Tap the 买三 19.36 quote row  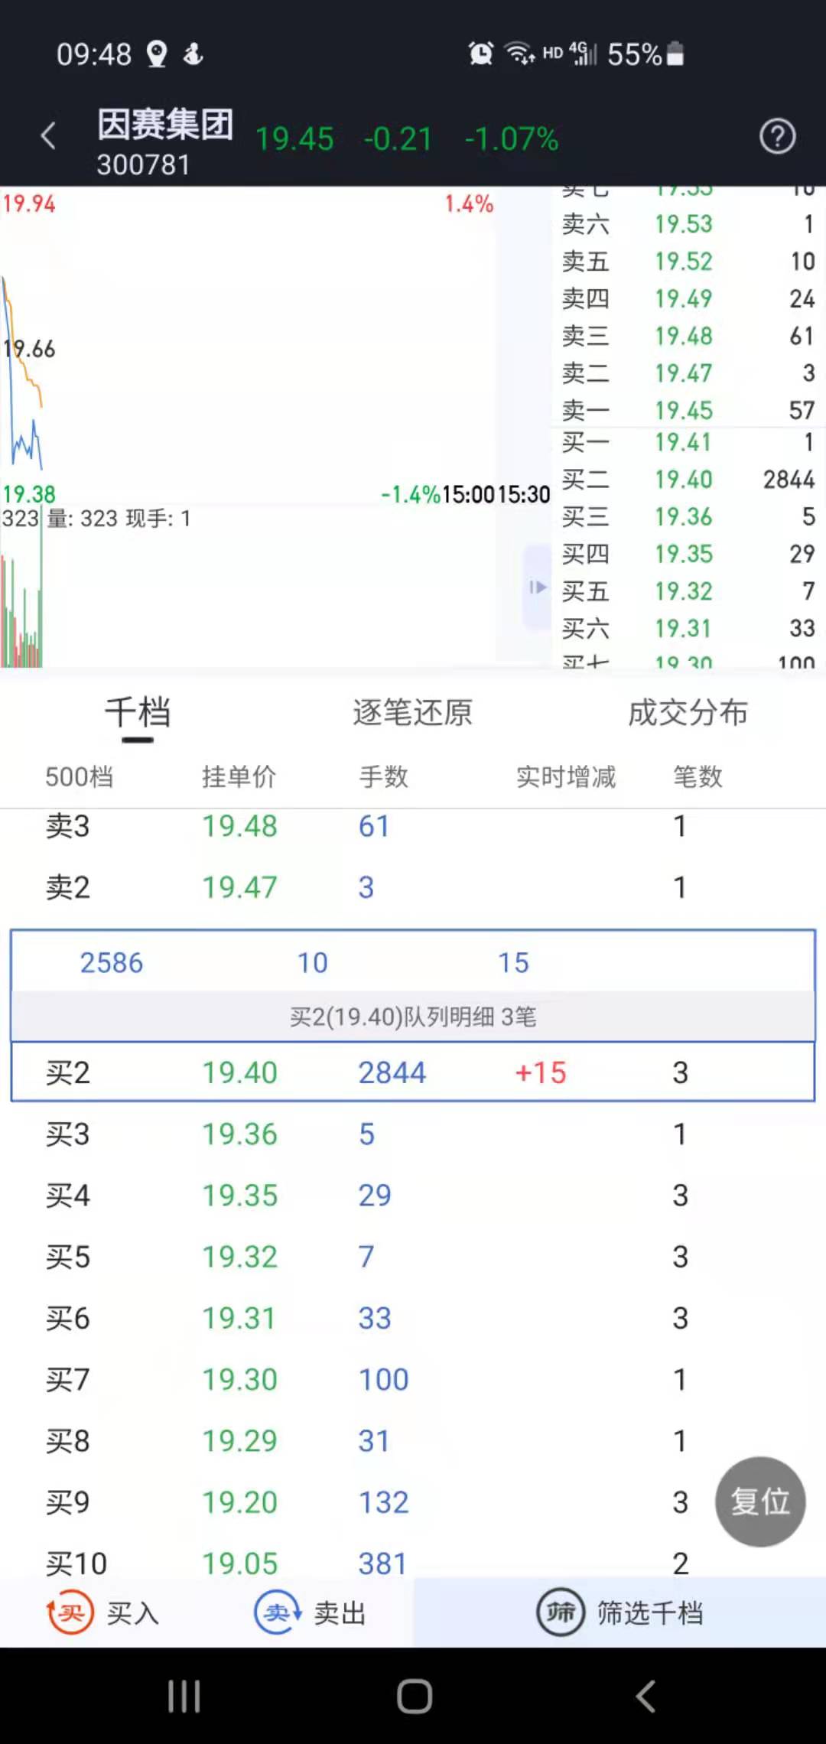(x=688, y=517)
